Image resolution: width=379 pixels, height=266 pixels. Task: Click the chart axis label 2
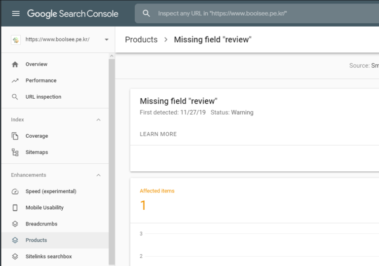(x=141, y=256)
